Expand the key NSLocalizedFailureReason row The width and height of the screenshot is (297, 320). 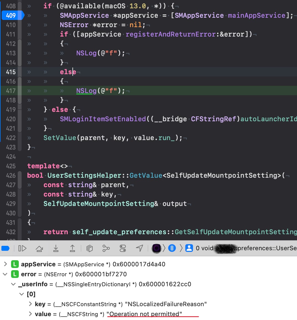(30, 304)
